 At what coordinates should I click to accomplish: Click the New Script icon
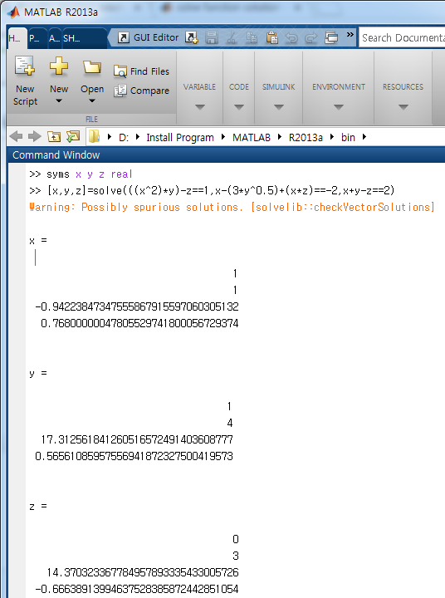pyautogui.click(x=25, y=66)
